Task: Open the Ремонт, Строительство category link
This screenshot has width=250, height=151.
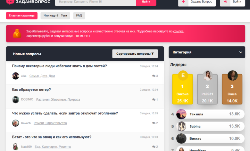Action: point(50,123)
